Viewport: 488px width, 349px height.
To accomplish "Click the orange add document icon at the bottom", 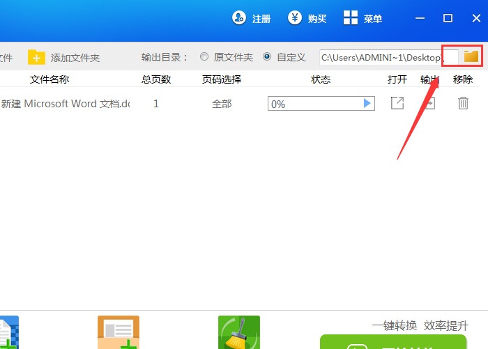I will pos(118,333).
